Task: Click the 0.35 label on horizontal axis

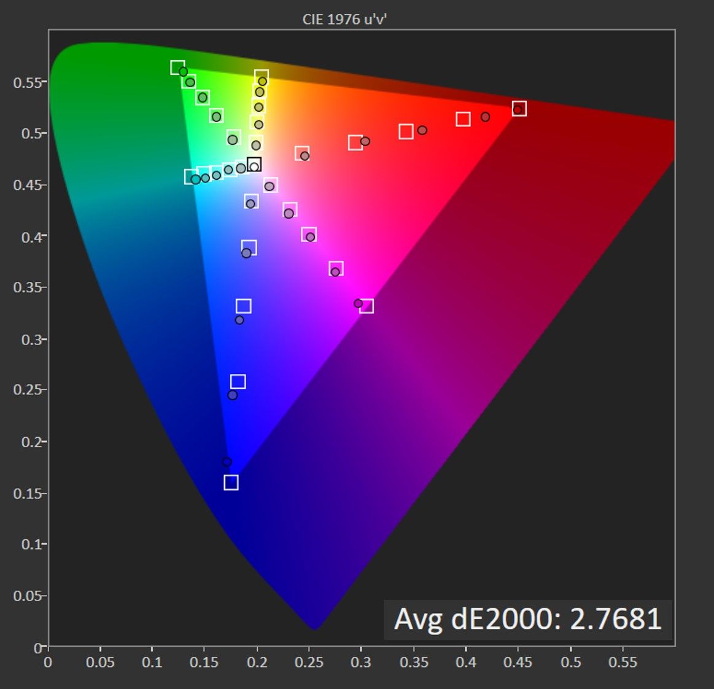Action: click(413, 662)
